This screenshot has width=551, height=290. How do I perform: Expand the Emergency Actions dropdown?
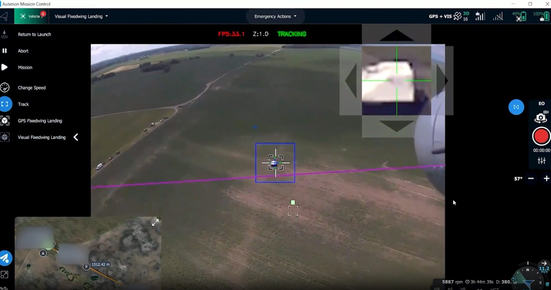click(275, 16)
